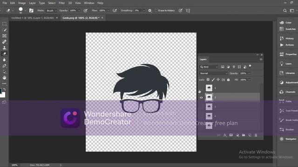The height and width of the screenshot is (167, 298).
Task: Open the Window menu
Action: [89, 3]
